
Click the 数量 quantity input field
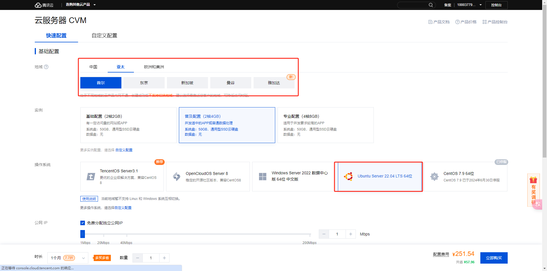click(151, 258)
